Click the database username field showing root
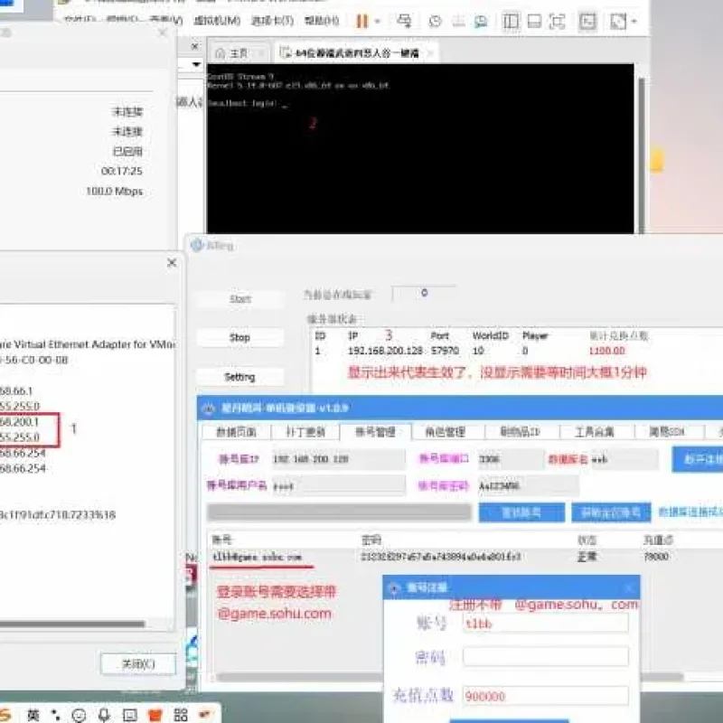The width and height of the screenshot is (723, 723). 338,485
